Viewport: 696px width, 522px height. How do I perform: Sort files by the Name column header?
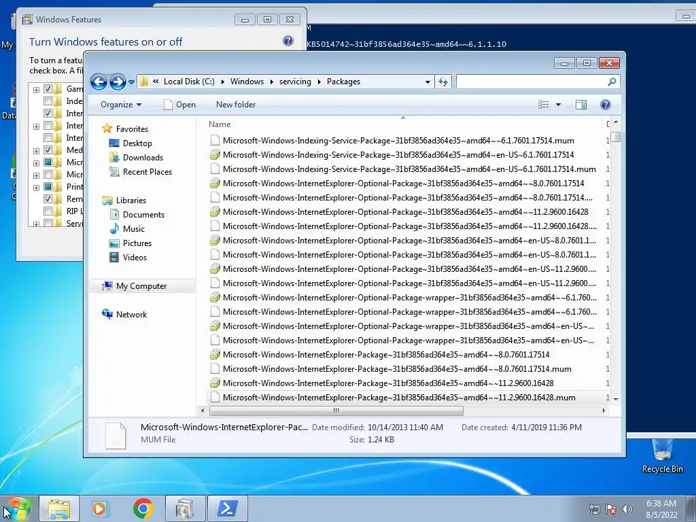pyautogui.click(x=220, y=124)
